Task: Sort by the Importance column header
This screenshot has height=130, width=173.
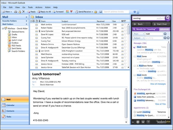Action: (x=31, y=21)
